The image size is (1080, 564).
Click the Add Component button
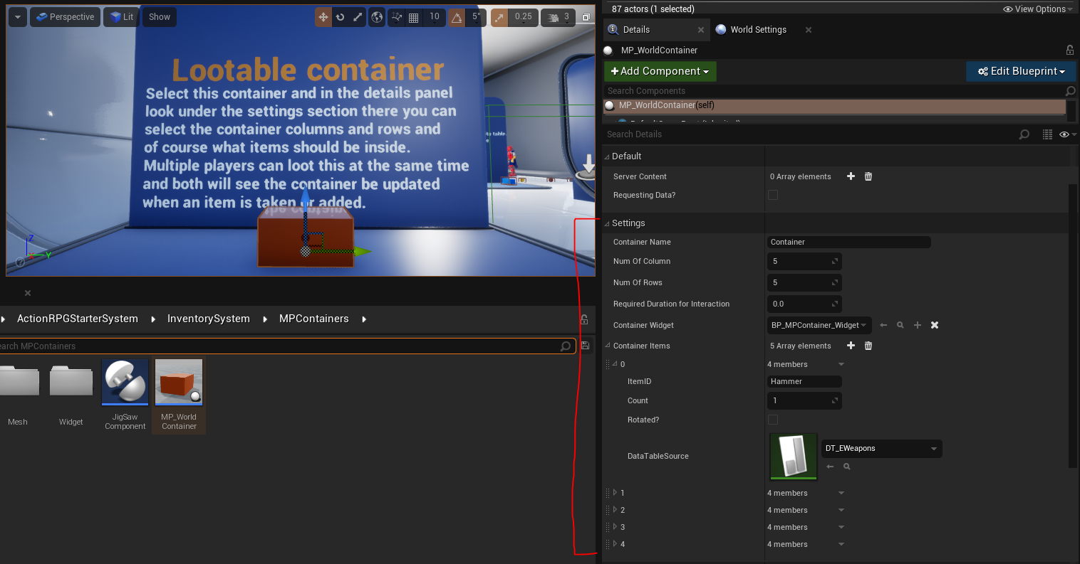[x=660, y=71]
